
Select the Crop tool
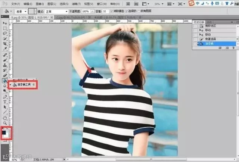(x=5, y=44)
